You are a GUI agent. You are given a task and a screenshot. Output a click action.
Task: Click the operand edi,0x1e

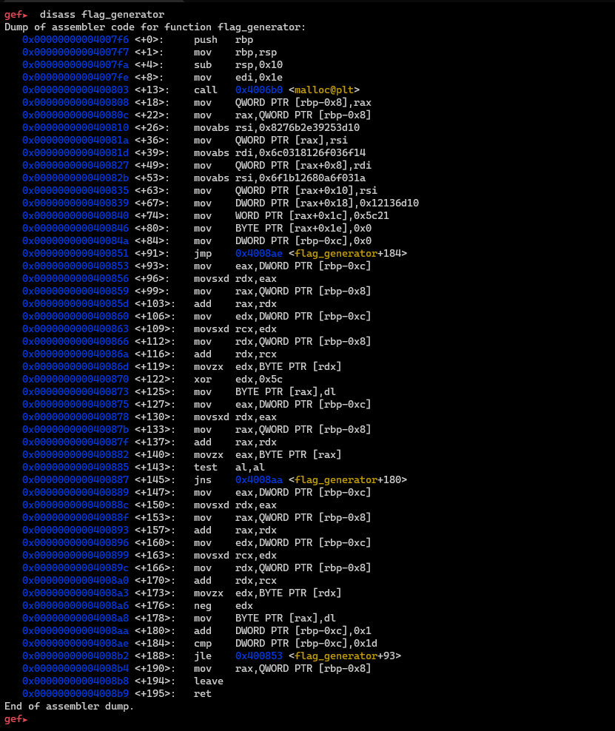tap(259, 78)
